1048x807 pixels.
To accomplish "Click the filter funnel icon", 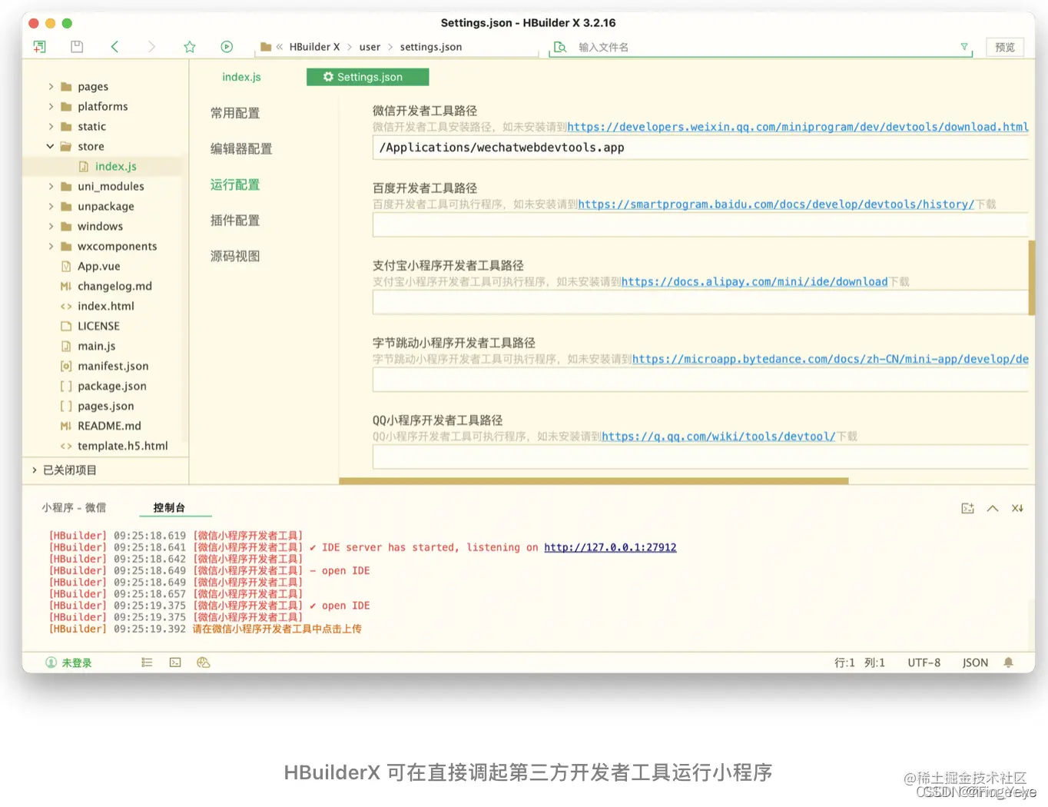I will (964, 47).
